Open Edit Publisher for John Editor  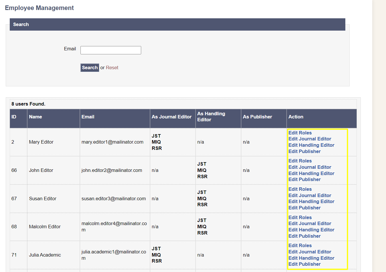[304, 180]
